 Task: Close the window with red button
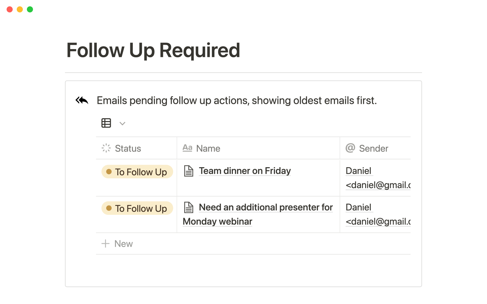coord(10,9)
